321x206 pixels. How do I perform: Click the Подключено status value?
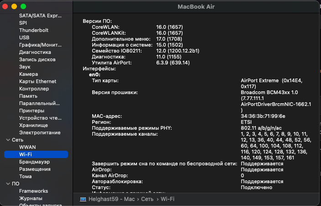[x=257, y=187]
